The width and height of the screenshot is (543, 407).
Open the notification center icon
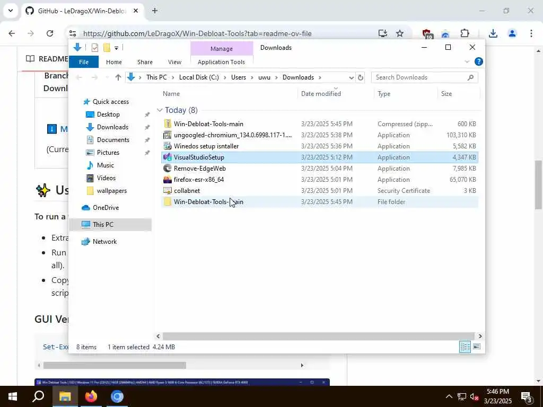tap(527, 397)
